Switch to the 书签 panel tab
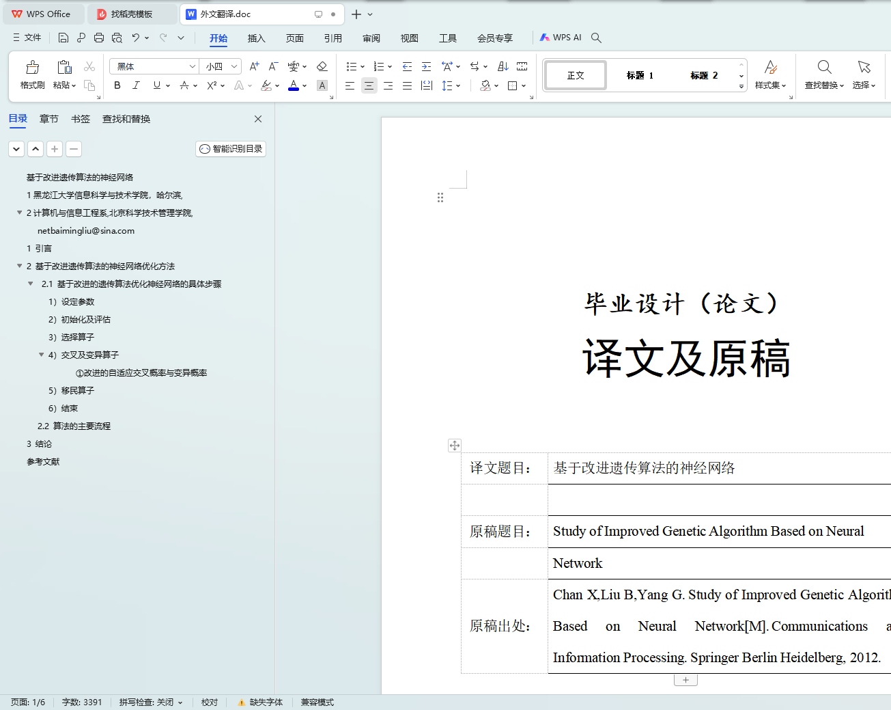The height and width of the screenshot is (710, 891). 81,119
